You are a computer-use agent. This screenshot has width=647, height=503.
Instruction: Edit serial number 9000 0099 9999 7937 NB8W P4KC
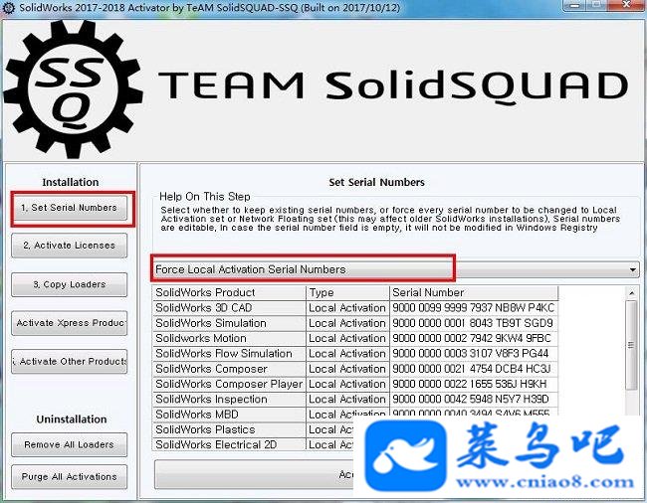click(474, 308)
